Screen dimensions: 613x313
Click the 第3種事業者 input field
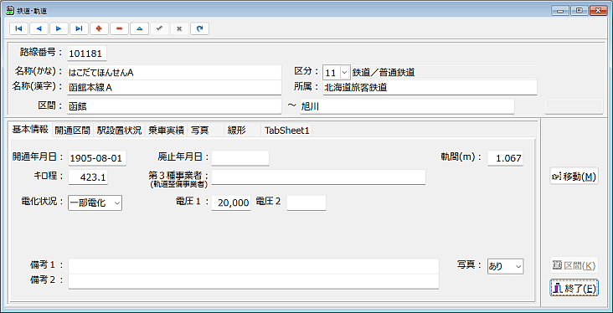click(318, 177)
